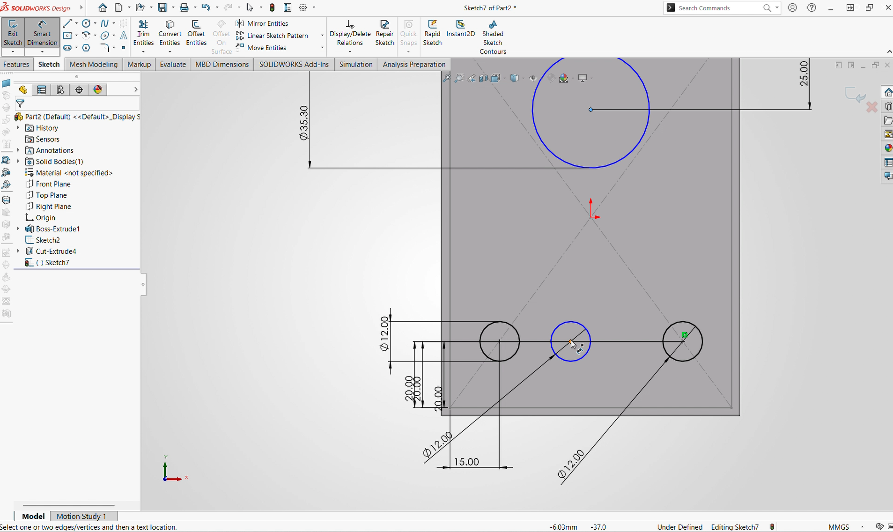Open the DisplayManager appearance tab
The height and width of the screenshot is (532, 893).
[98, 90]
